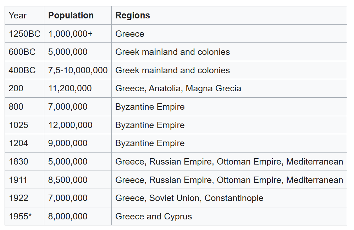Select the 9,000,000 population cell

tap(68, 143)
